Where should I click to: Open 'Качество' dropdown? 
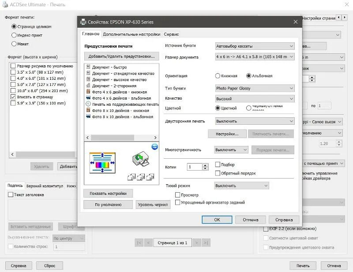(x=255, y=99)
